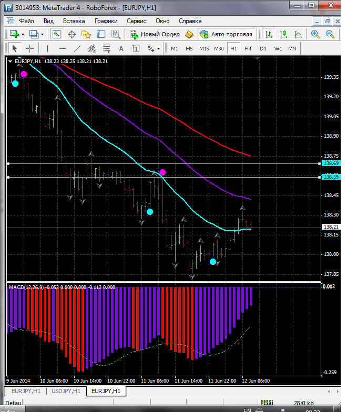
Task: Restore the inner chart window
Action: [x=328, y=21]
